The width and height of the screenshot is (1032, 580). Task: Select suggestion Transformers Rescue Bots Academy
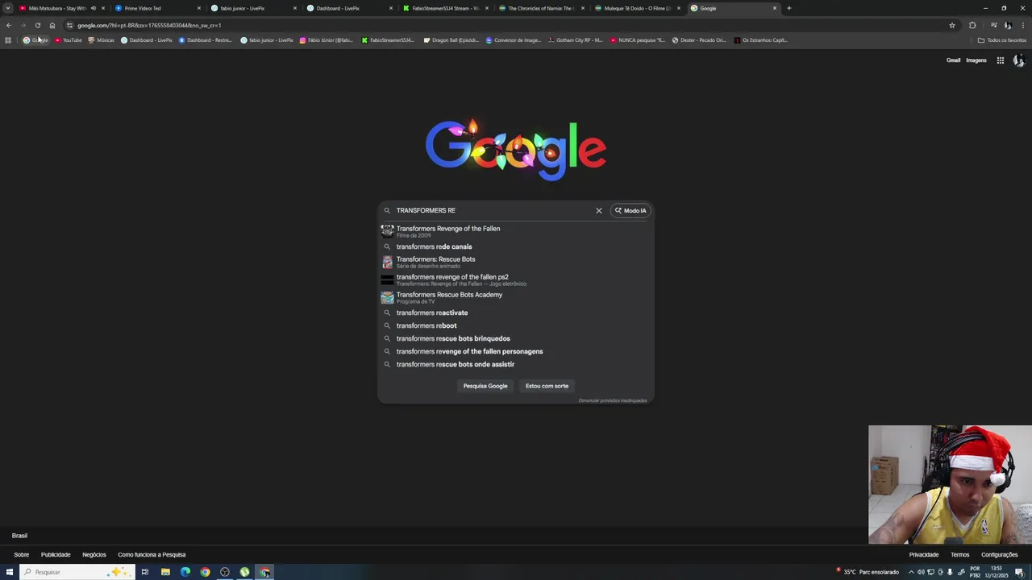516,297
